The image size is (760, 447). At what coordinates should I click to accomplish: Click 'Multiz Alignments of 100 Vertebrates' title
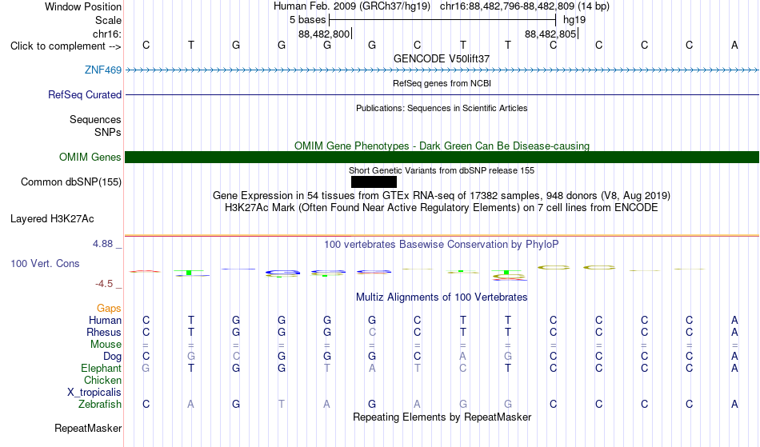(x=442, y=297)
